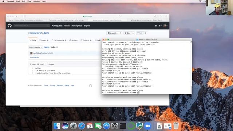Select the Code tab of the repository
Image resolution: width=233 pixels, height=131 pixels.
coord(33,40)
